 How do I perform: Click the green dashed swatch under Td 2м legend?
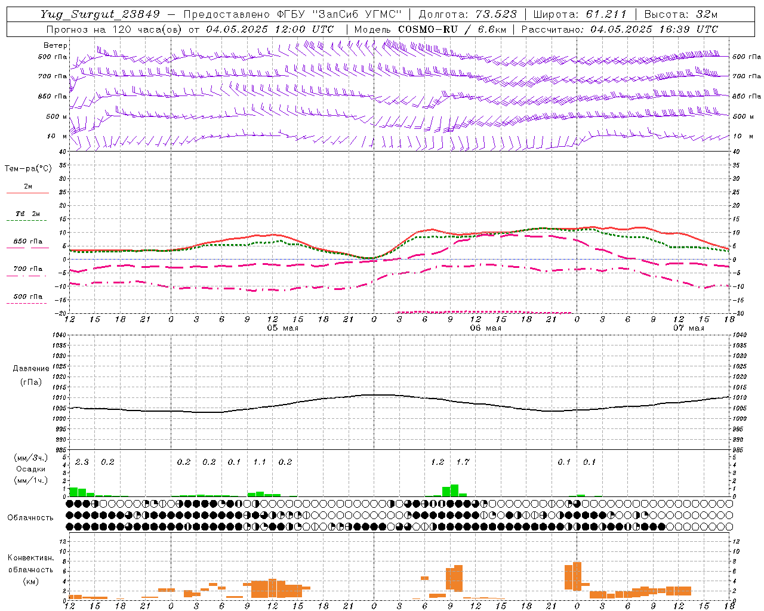tap(26, 221)
